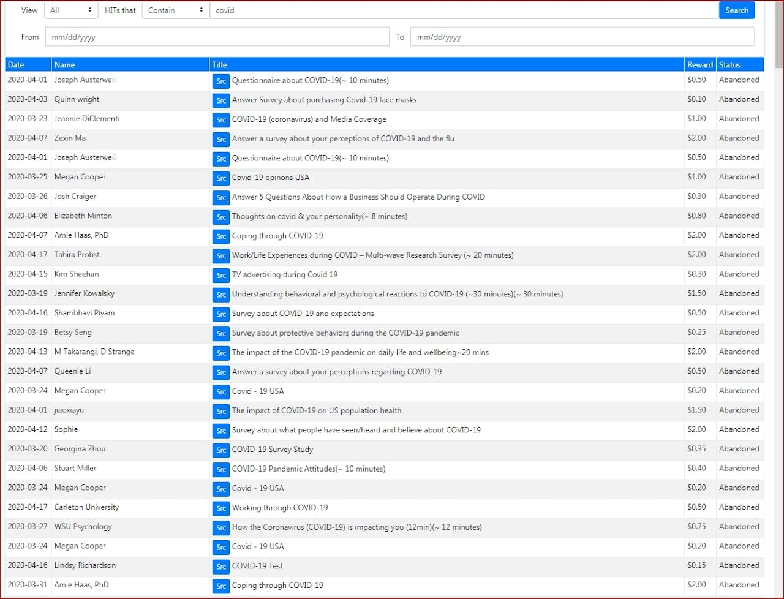
Task: Click the Status column header
Action: [x=729, y=65]
